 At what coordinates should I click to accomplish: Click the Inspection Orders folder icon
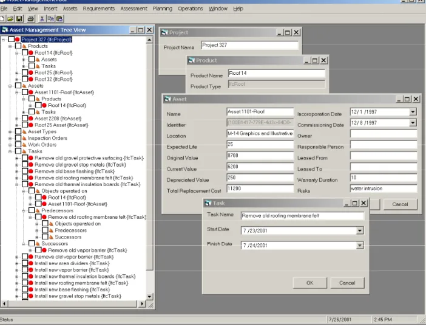tap(24, 138)
